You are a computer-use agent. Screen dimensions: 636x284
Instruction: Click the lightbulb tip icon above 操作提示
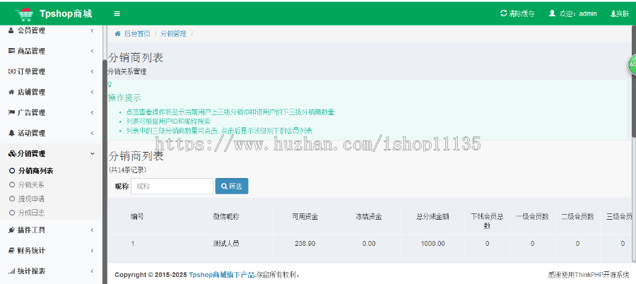click(x=109, y=84)
